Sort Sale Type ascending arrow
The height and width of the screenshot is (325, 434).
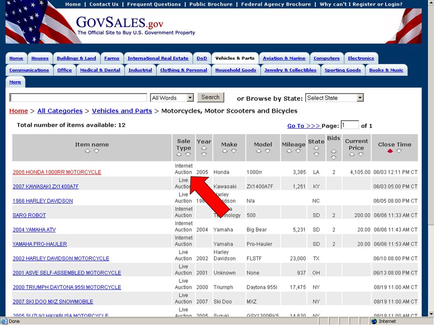[x=179, y=154]
